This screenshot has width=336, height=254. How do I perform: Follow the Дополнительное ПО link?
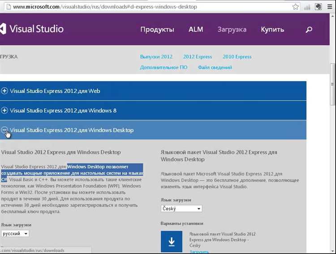164,68
